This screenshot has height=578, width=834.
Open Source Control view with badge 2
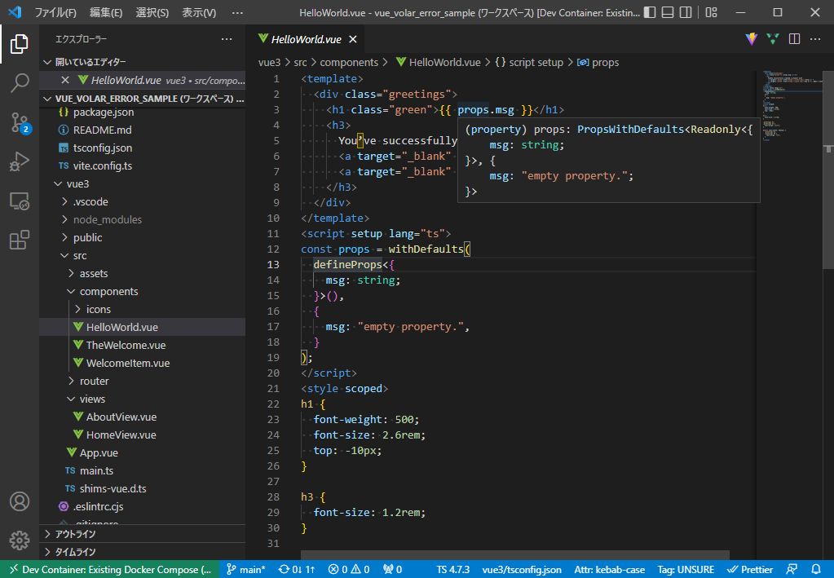[19, 123]
